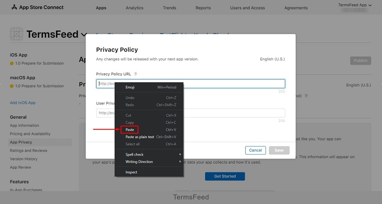The image size is (382, 204).
Task: Open the TermsFeed App account dropdown
Action: click(x=354, y=5)
